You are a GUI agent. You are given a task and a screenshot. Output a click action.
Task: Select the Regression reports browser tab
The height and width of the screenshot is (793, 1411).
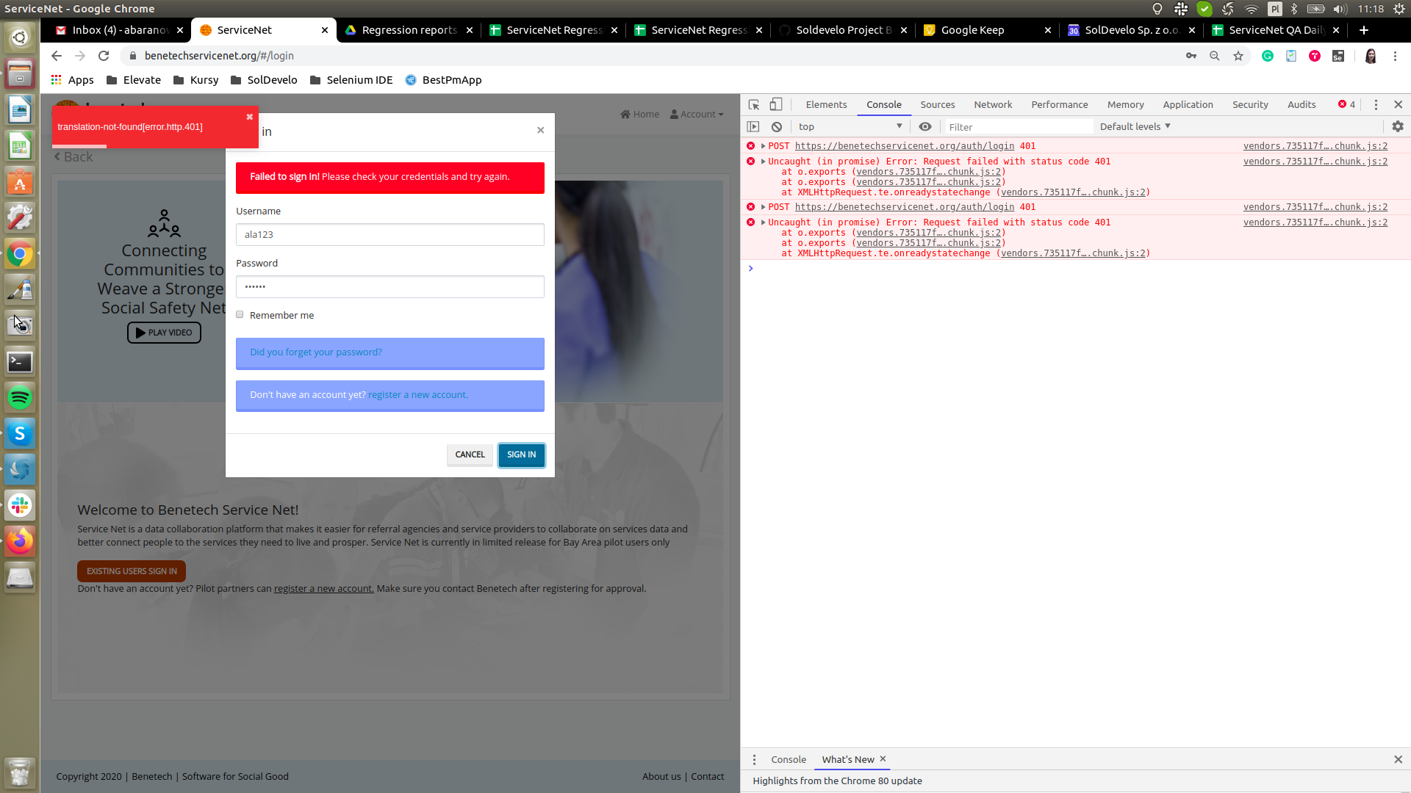(409, 30)
